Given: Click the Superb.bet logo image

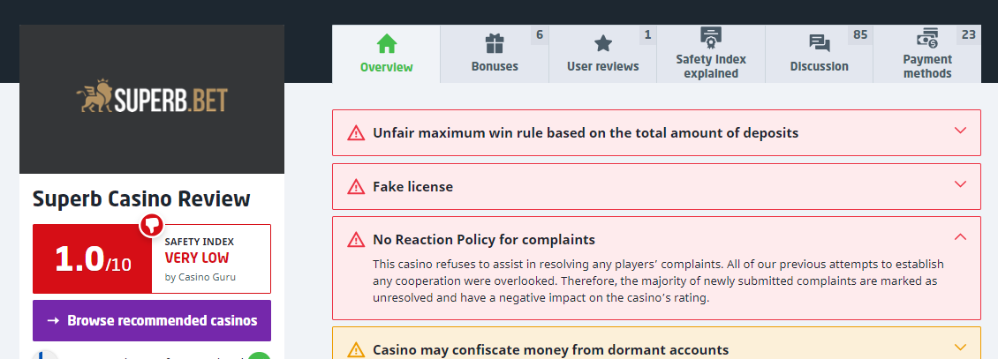Looking at the screenshot, I should point(152,99).
